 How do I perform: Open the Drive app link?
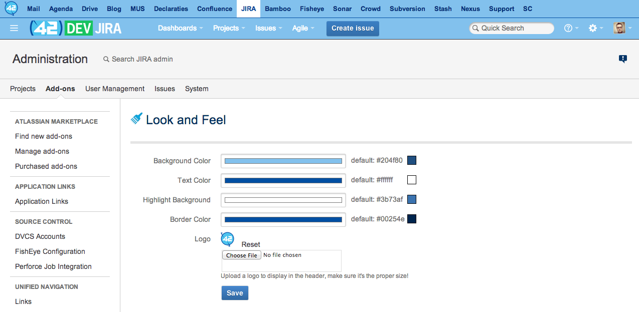(90, 9)
